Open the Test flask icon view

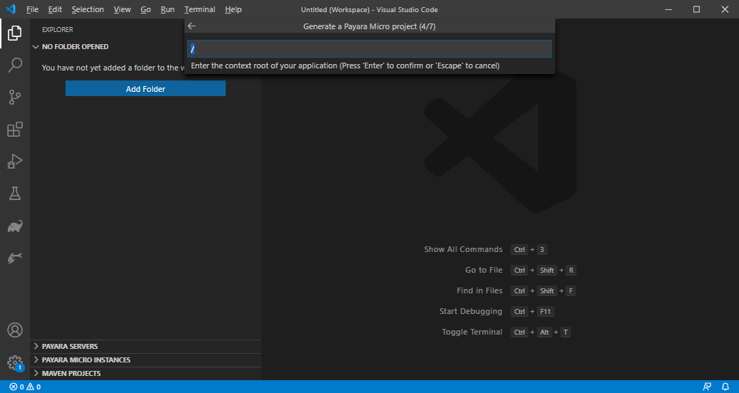[14, 194]
